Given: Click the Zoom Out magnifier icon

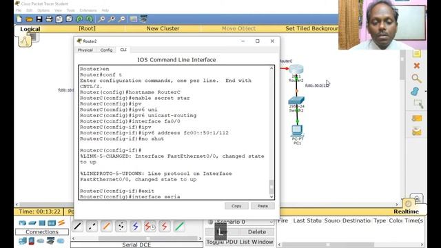Looking at the screenshot, I should pyautogui.click(x=122, y=19).
